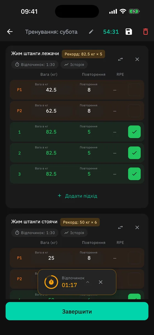Screen dimensions: 154x335
Task: Check warm-up set P2 of bench press
Action: coord(134,111)
